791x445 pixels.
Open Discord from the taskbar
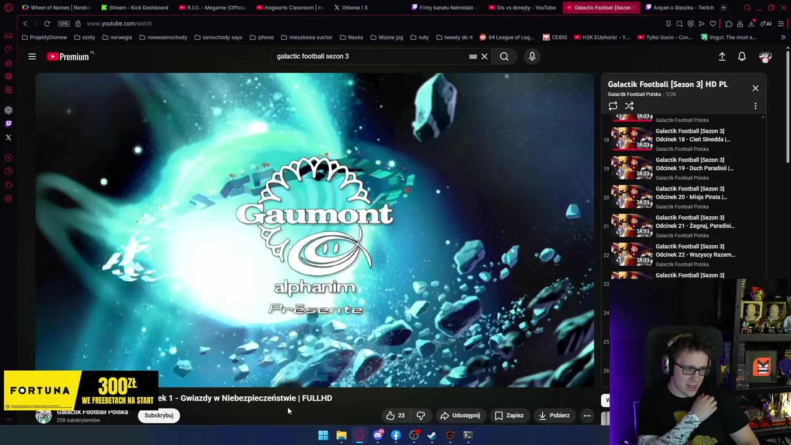tap(378, 435)
